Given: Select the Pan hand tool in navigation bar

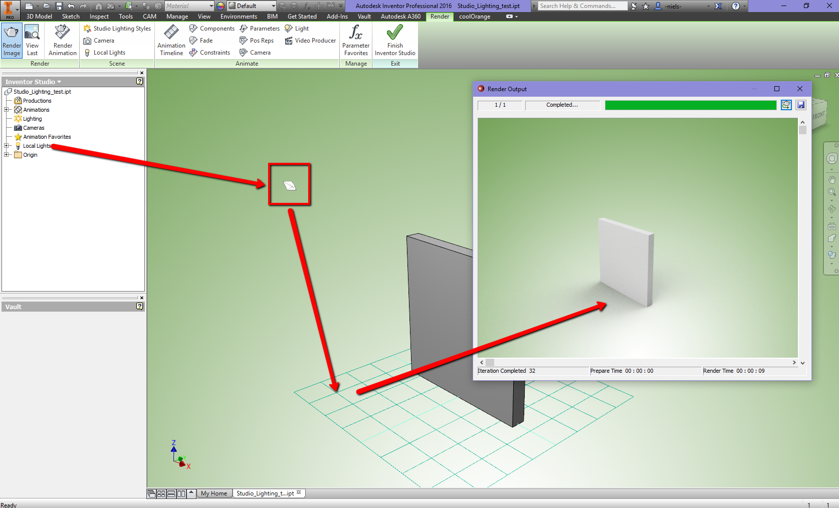Looking at the screenshot, I should [832, 179].
